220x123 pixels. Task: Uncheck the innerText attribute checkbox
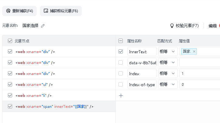[121, 51]
